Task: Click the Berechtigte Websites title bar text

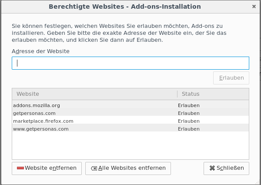Action: [125, 7]
